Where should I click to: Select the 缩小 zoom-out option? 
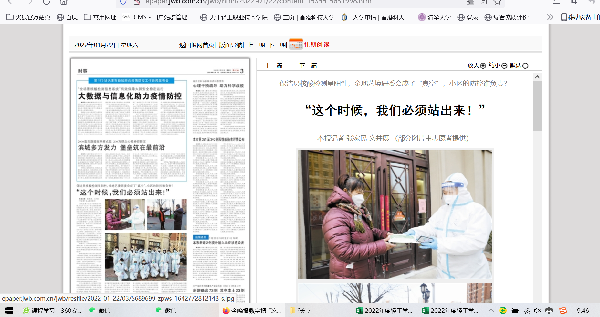pyautogui.click(x=498, y=65)
